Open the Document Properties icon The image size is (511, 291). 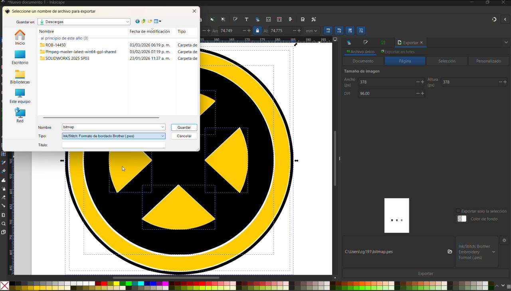click(x=303, y=20)
